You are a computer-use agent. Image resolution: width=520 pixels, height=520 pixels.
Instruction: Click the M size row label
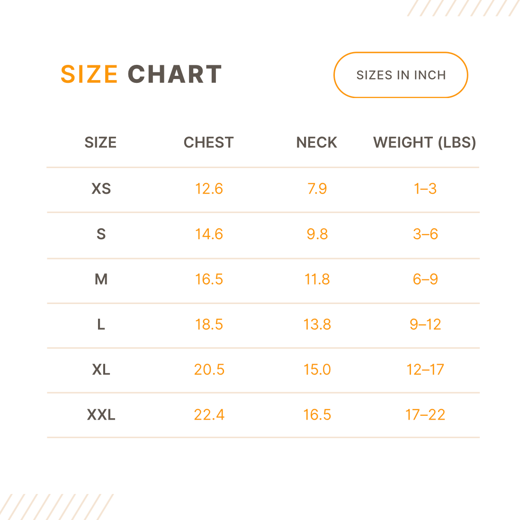coord(101,279)
